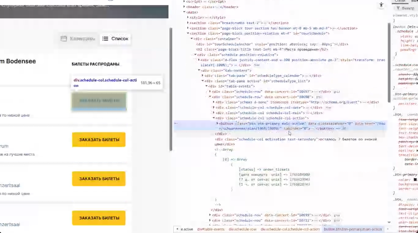418x233 pixels.
Task: Expand the scheduleType_calendar tab-pane
Action: click(202, 76)
